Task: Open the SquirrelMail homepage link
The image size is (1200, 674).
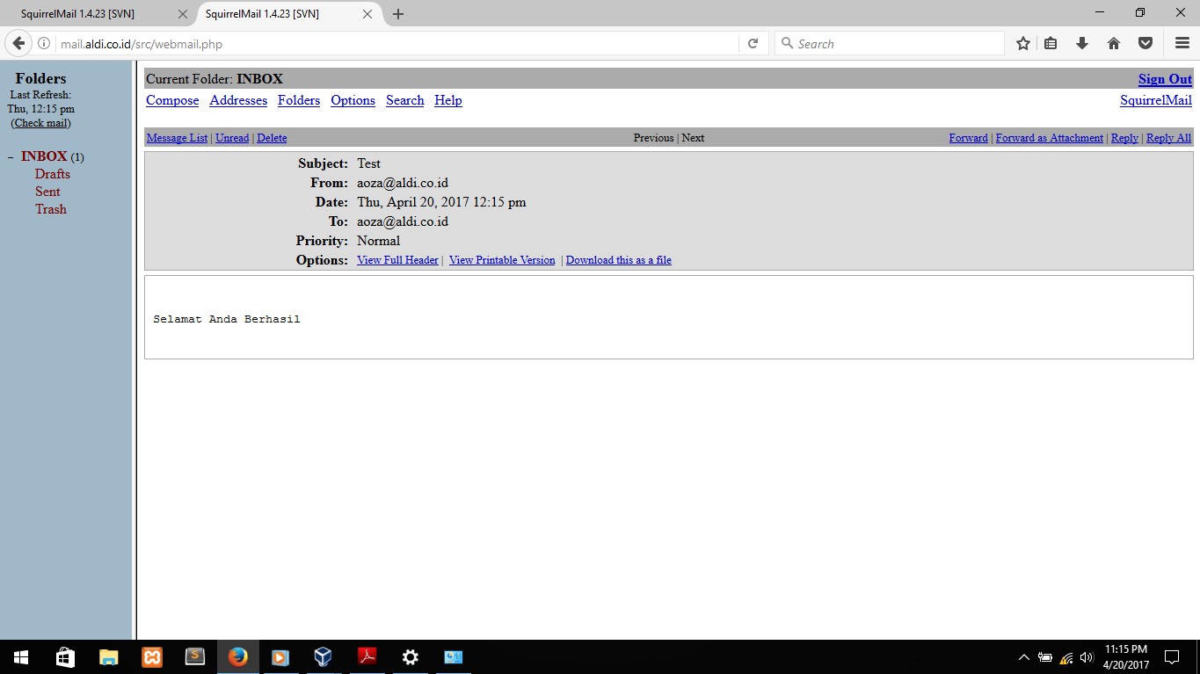Action: tap(1156, 100)
